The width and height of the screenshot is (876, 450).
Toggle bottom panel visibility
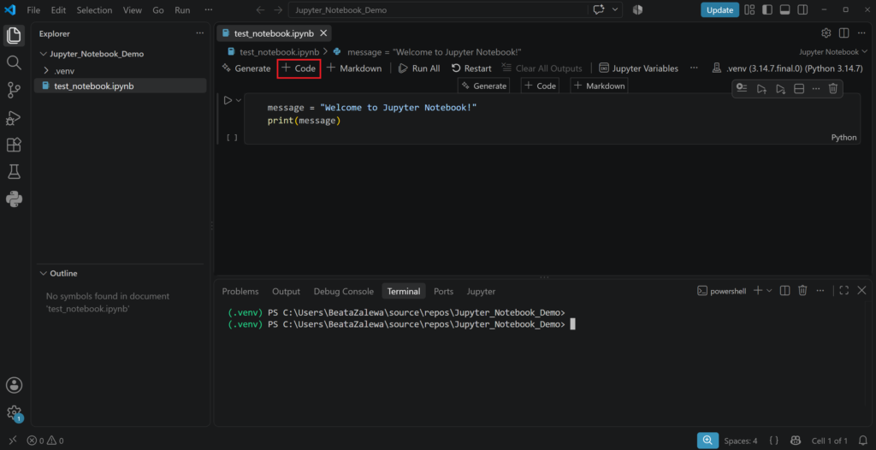[785, 10]
